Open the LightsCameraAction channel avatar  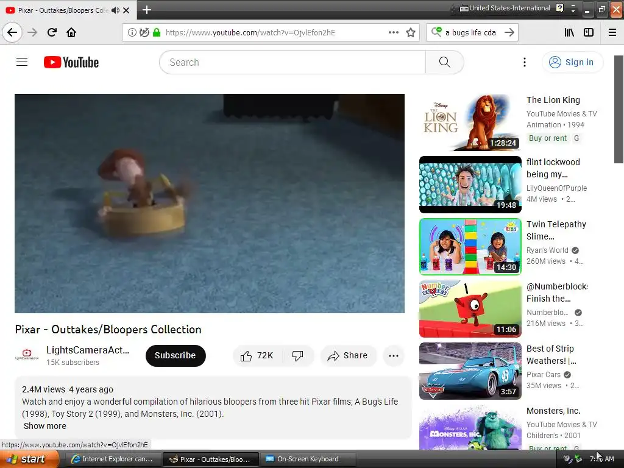click(27, 355)
